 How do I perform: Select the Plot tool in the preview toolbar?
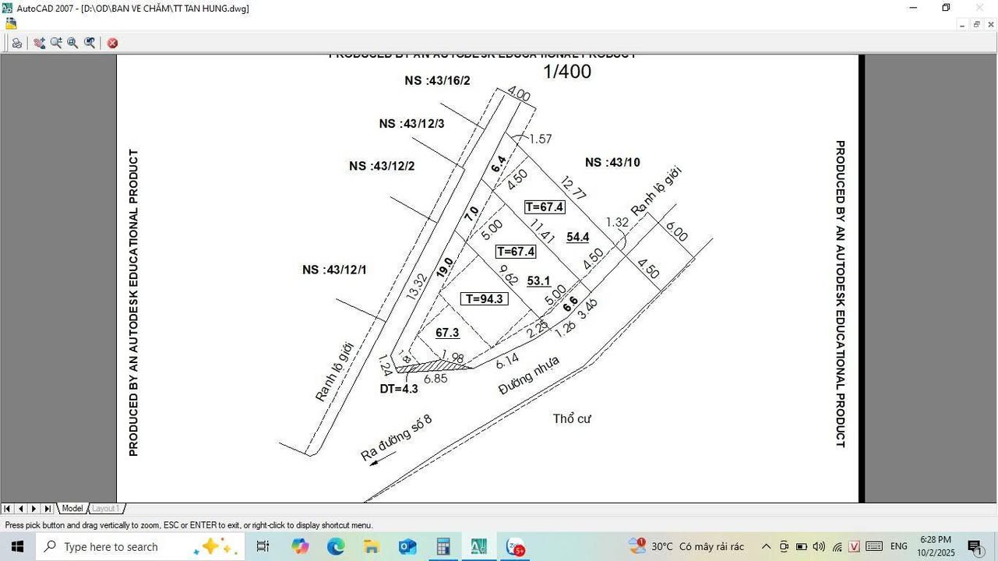click(x=17, y=43)
